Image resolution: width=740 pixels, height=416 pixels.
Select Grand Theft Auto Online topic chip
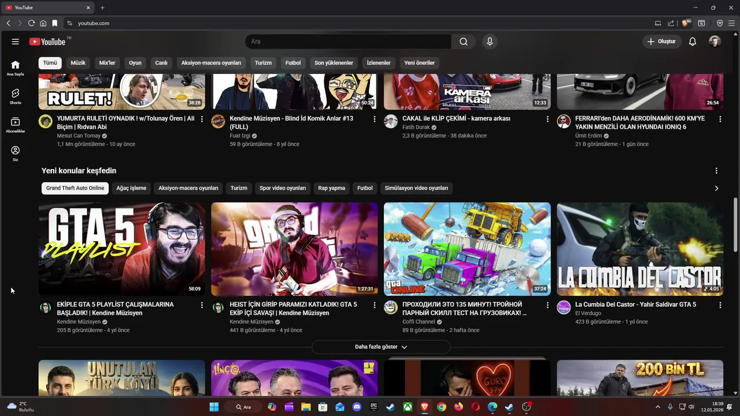click(75, 188)
